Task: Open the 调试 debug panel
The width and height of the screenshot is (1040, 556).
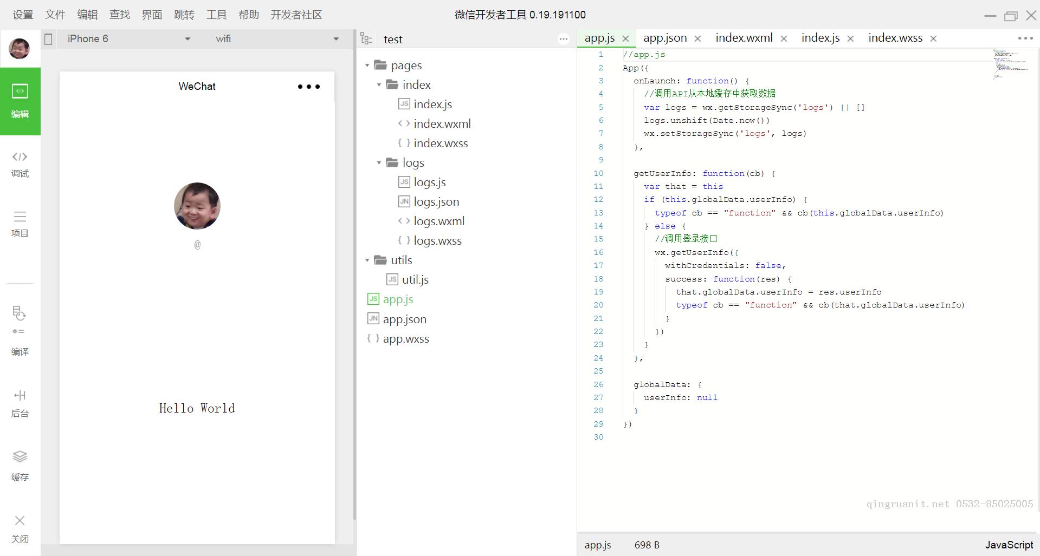Action: pos(20,163)
